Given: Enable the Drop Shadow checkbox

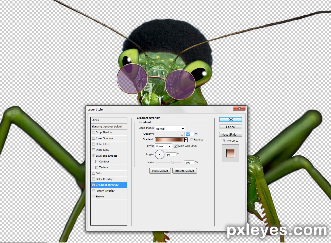Looking at the screenshot, I should pos(93,132).
